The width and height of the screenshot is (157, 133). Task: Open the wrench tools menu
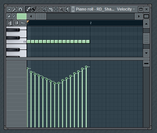tap(14, 9)
